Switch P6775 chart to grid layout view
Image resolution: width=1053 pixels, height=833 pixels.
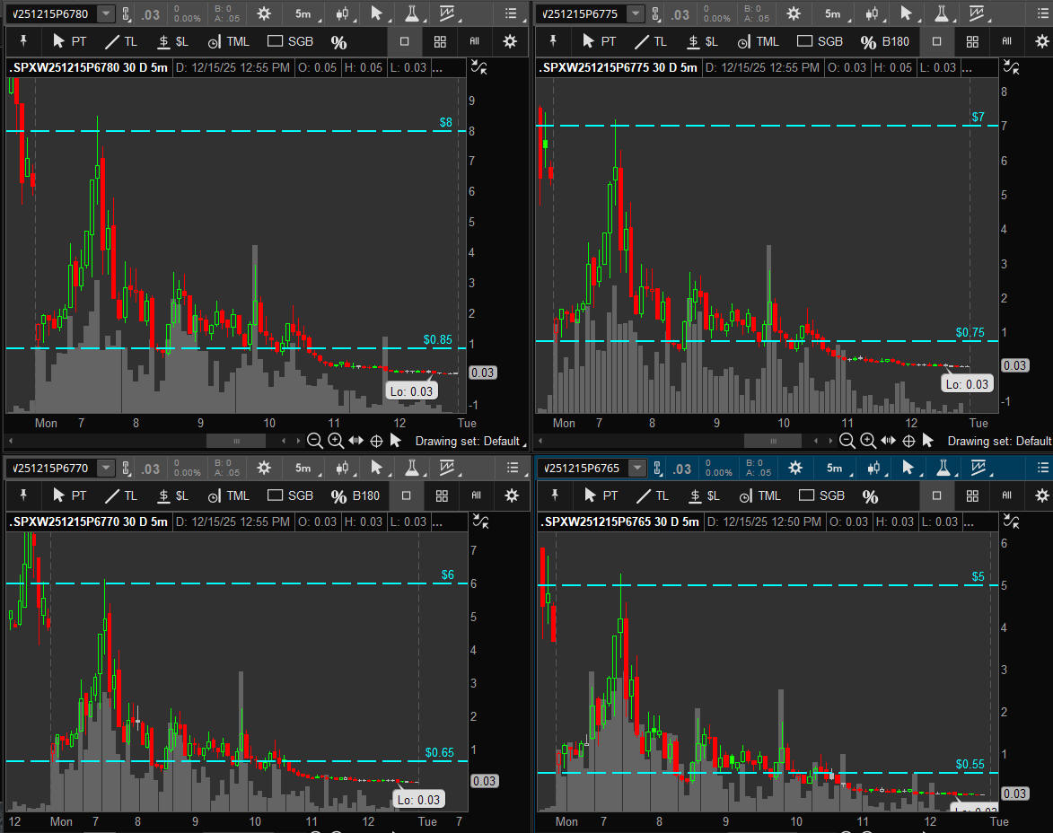pos(972,41)
